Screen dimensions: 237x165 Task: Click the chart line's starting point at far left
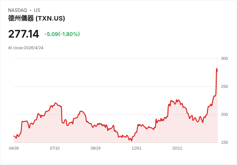pyautogui.click(x=14, y=136)
